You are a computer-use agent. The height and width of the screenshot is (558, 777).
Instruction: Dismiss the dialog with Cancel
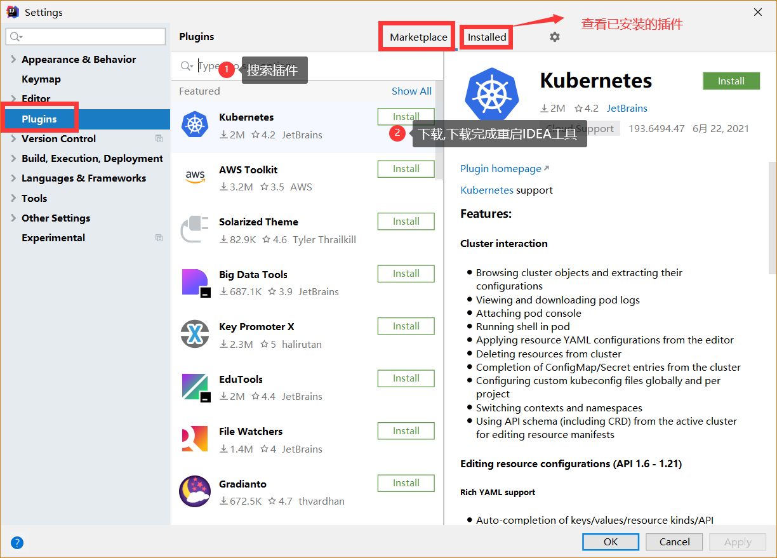point(674,541)
